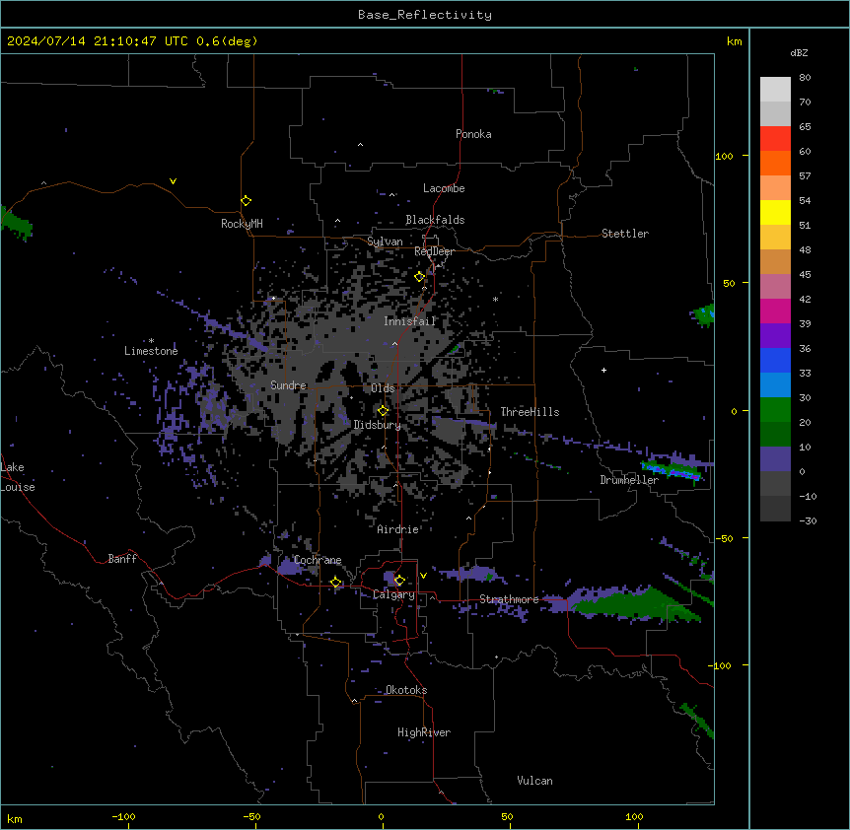Click the Vulcan label
Image resolution: width=850 pixels, height=830 pixels.
(x=535, y=781)
